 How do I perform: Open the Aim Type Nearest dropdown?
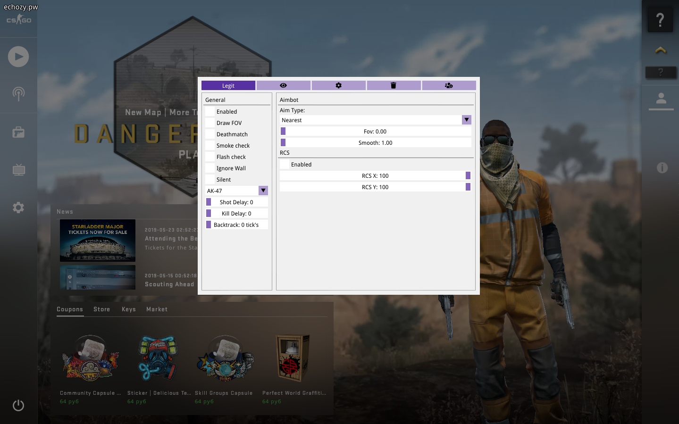pyautogui.click(x=376, y=120)
